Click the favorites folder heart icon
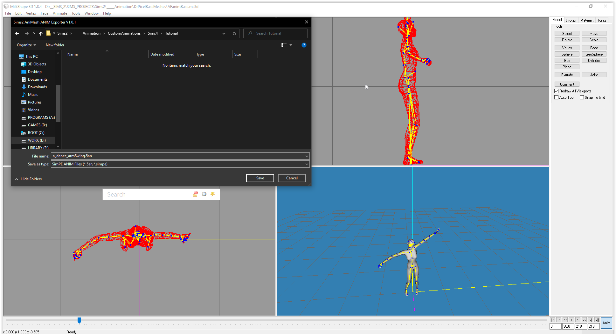The image size is (616, 334). click(195, 194)
